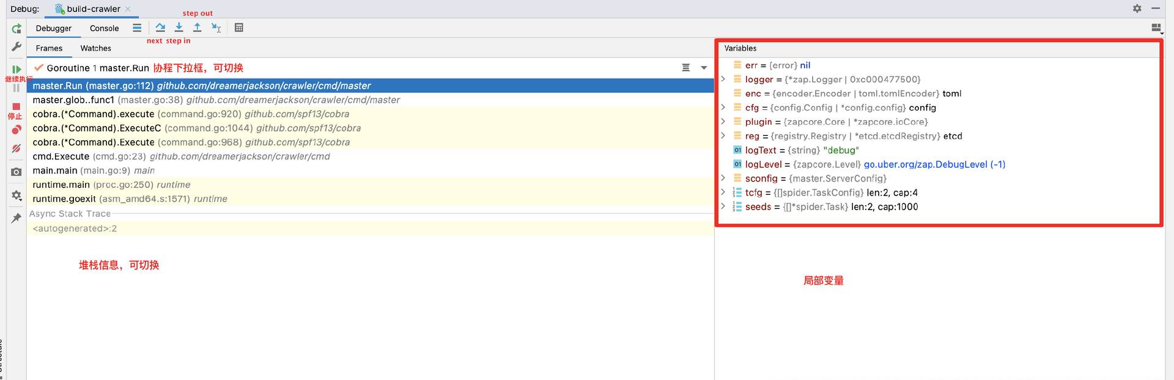Viewport: 1174px width, 380px height.
Task: Click the Step Out upward-arrow icon
Action: (x=197, y=27)
